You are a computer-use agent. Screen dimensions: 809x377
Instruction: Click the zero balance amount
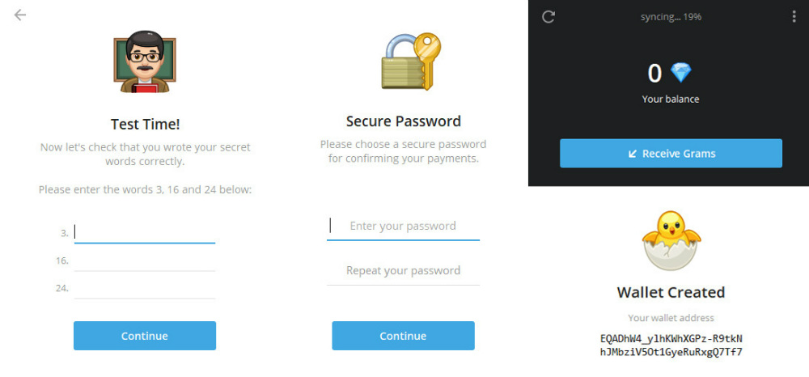click(x=654, y=74)
